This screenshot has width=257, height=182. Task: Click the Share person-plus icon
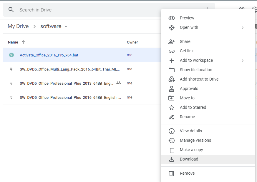(171, 41)
